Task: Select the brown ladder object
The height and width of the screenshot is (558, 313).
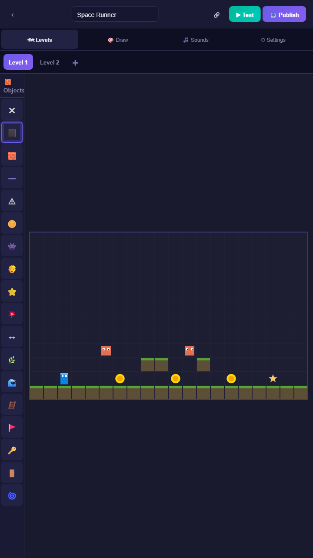Action: click(x=12, y=405)
